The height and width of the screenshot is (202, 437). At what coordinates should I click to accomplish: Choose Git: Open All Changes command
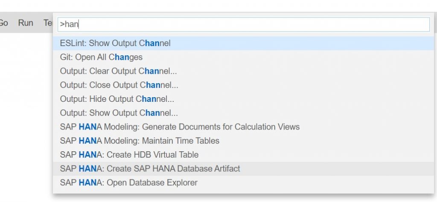[x=243, y=57]
